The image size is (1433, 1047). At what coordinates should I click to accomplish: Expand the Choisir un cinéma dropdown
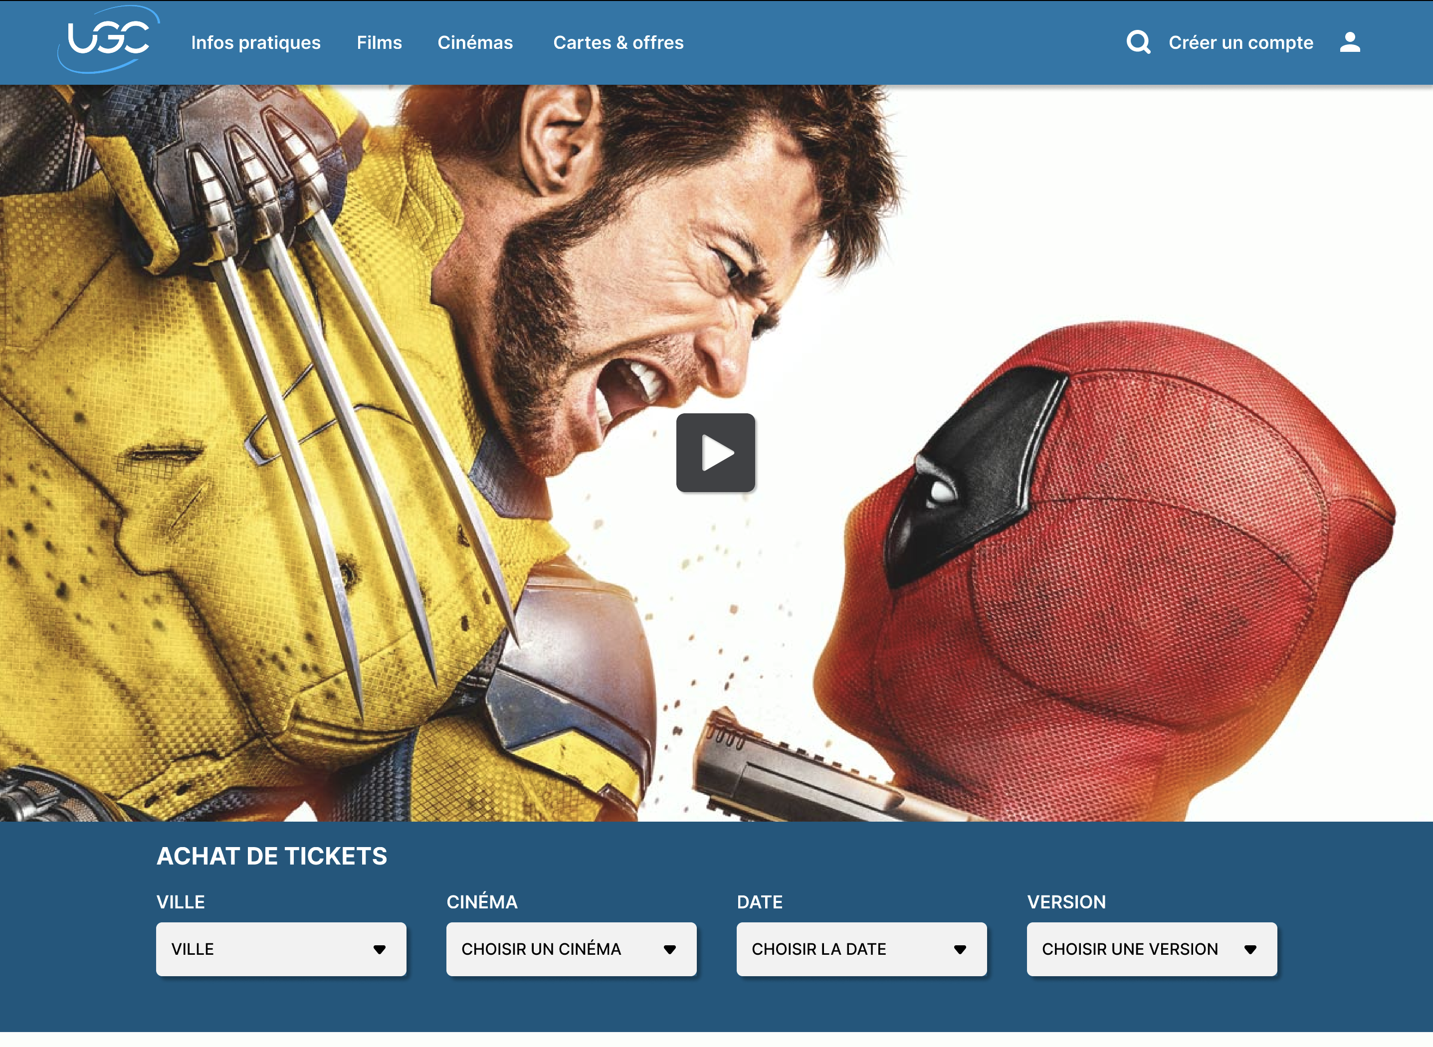[571, 949]
